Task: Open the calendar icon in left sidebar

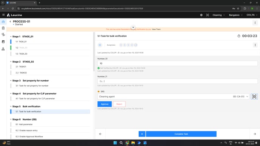Action: 3,42
